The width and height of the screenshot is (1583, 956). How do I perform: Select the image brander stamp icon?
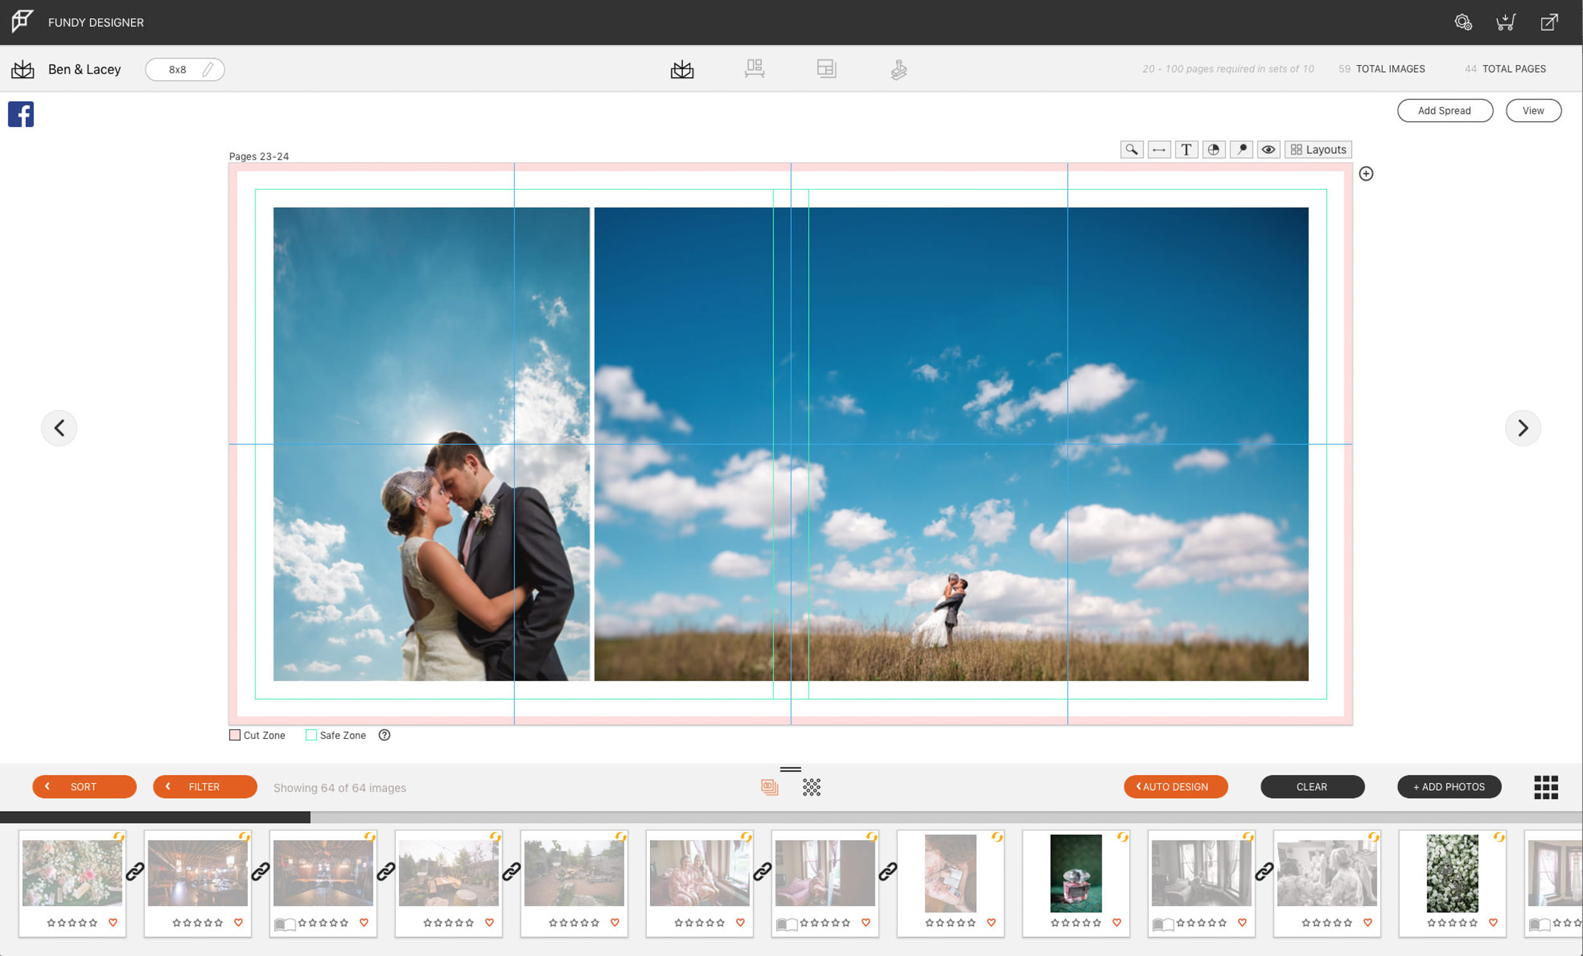coord(899,69)
